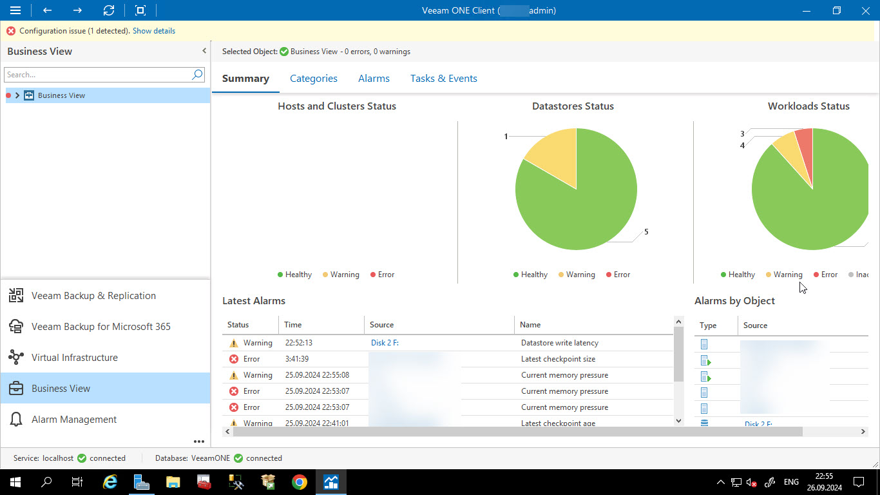Open Windows Start menu
Viewport: 880px width, 495px height.
(15, 482)
